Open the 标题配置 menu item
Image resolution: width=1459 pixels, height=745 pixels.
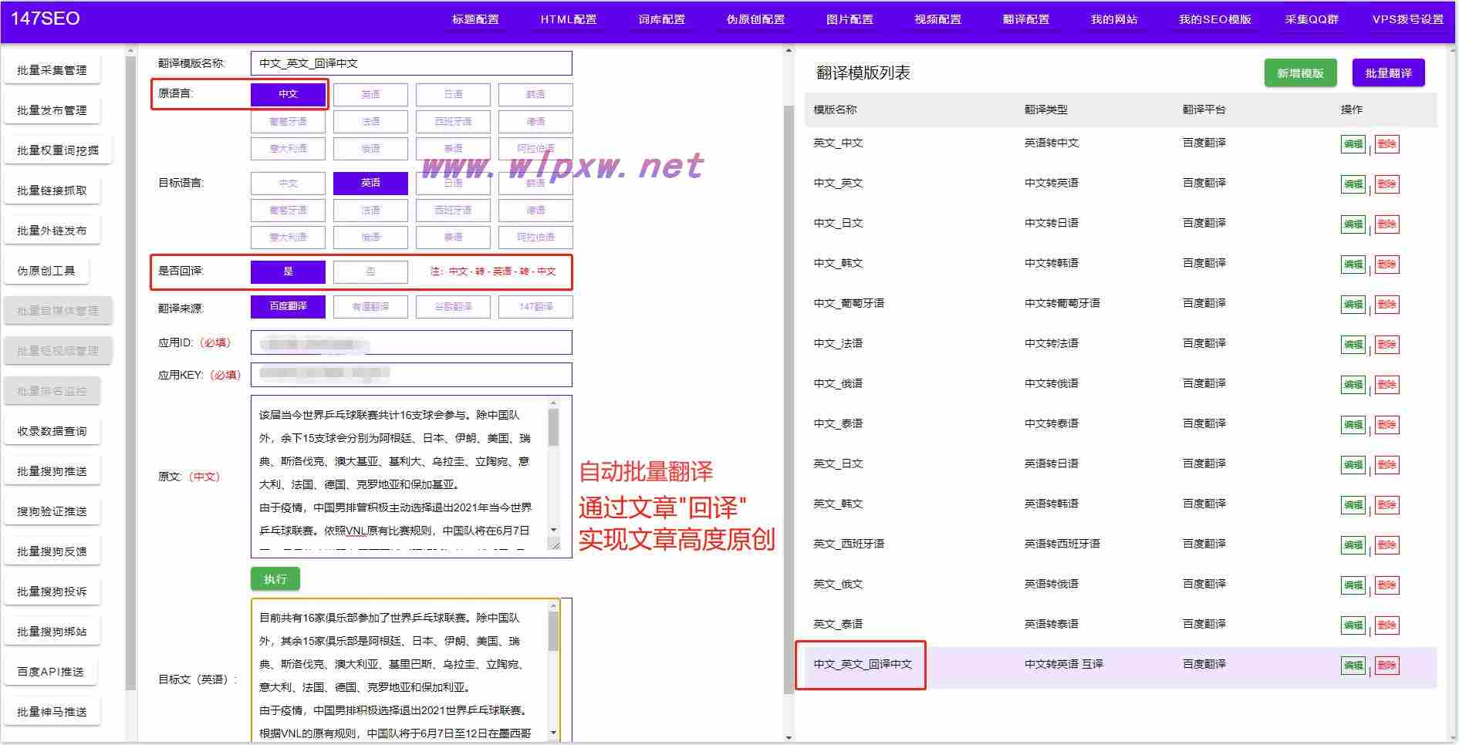475,19
